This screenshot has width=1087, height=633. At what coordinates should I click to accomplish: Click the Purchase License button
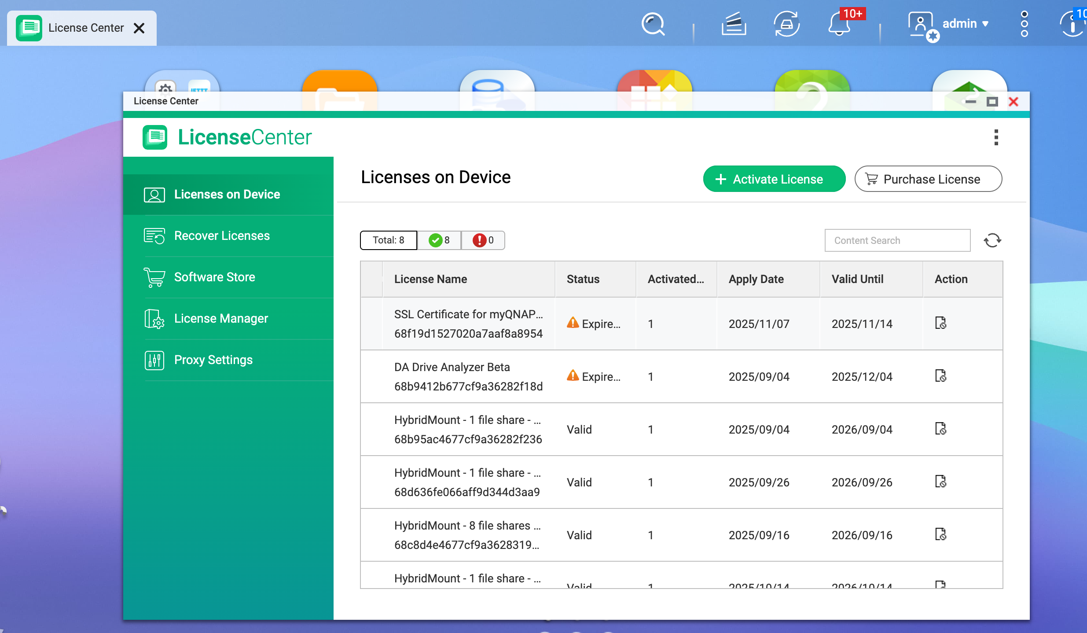928,179
